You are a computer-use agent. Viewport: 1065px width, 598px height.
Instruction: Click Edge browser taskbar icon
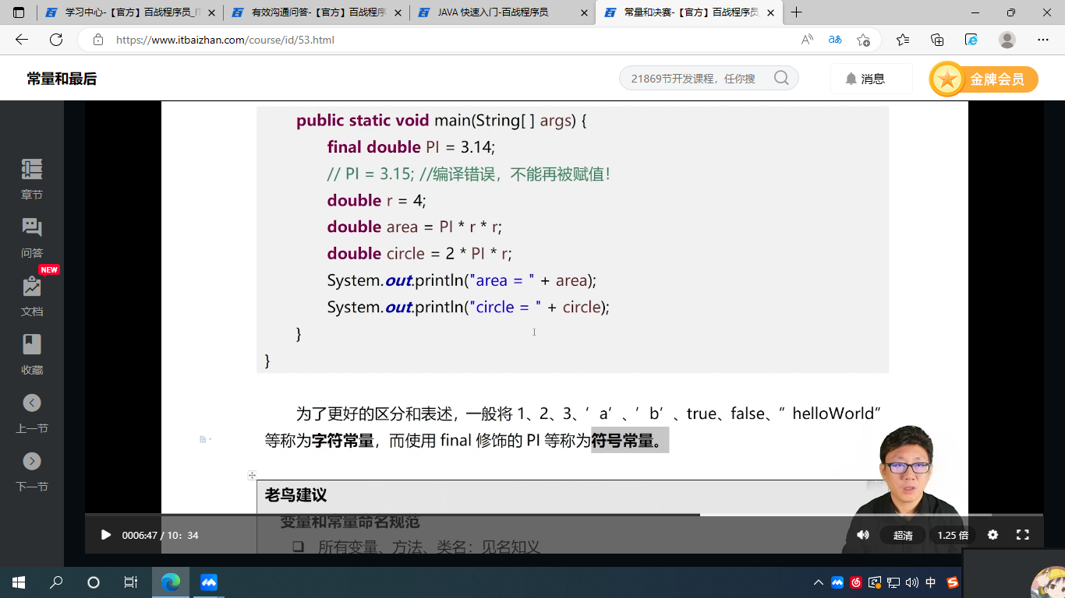[x=170, y=582]
